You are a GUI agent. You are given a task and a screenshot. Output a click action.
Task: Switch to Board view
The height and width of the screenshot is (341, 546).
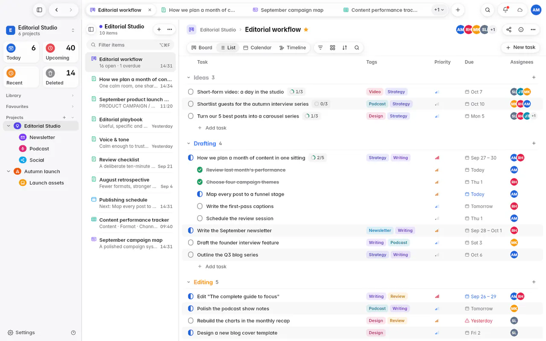pos(202,48)
